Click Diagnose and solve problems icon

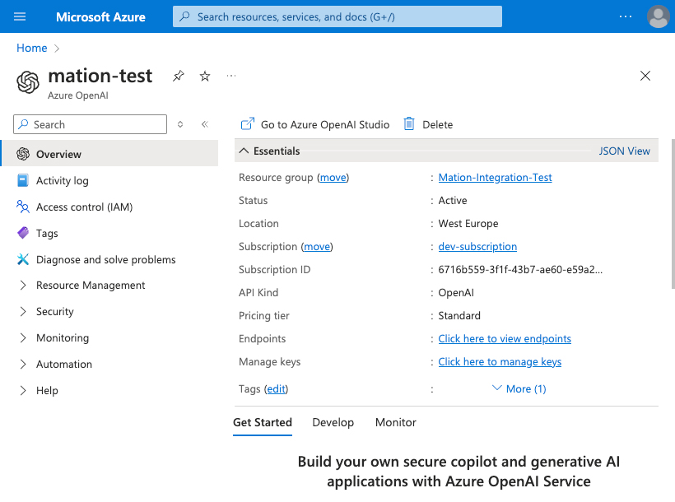pos(23,259)
